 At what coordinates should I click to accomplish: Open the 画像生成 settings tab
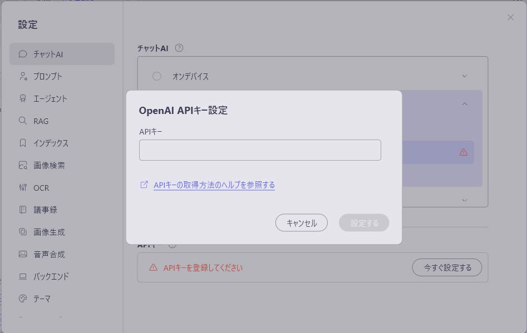(62, 232)
